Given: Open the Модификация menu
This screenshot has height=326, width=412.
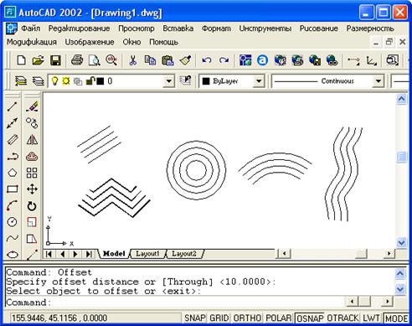Looking at the screenshot, I should (x=32, y=42).
